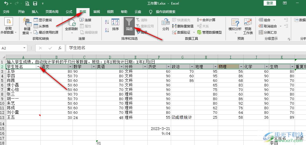Click 取消组合 ungroup button
Viewport: 306px width, 145px height.
coord(268,26)
